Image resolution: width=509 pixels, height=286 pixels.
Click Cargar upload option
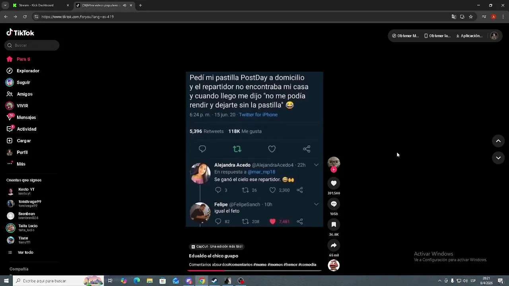tap(19, 141)
